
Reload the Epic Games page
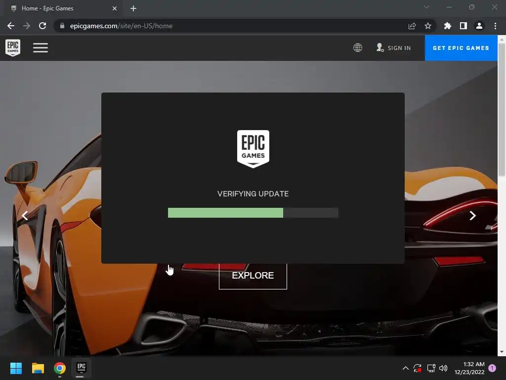click(42, 26)
